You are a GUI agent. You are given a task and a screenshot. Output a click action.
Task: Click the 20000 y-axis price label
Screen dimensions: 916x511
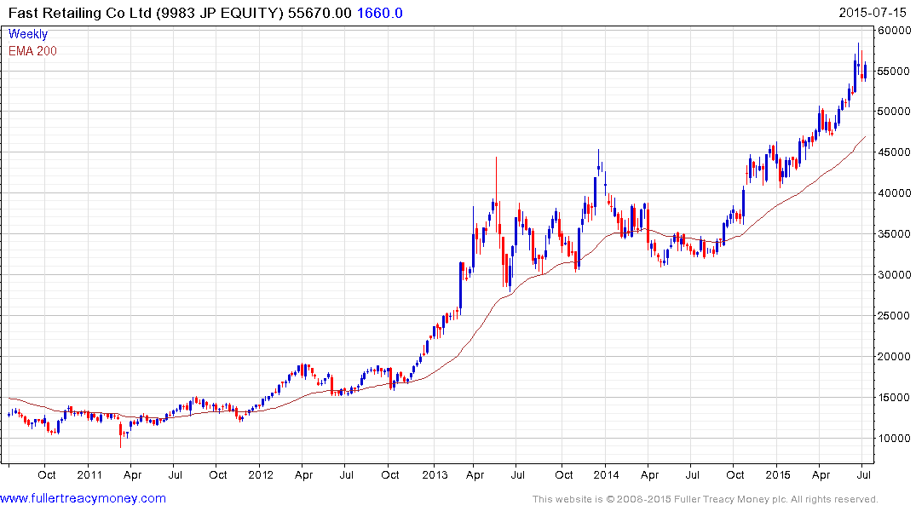coord(895,357)
